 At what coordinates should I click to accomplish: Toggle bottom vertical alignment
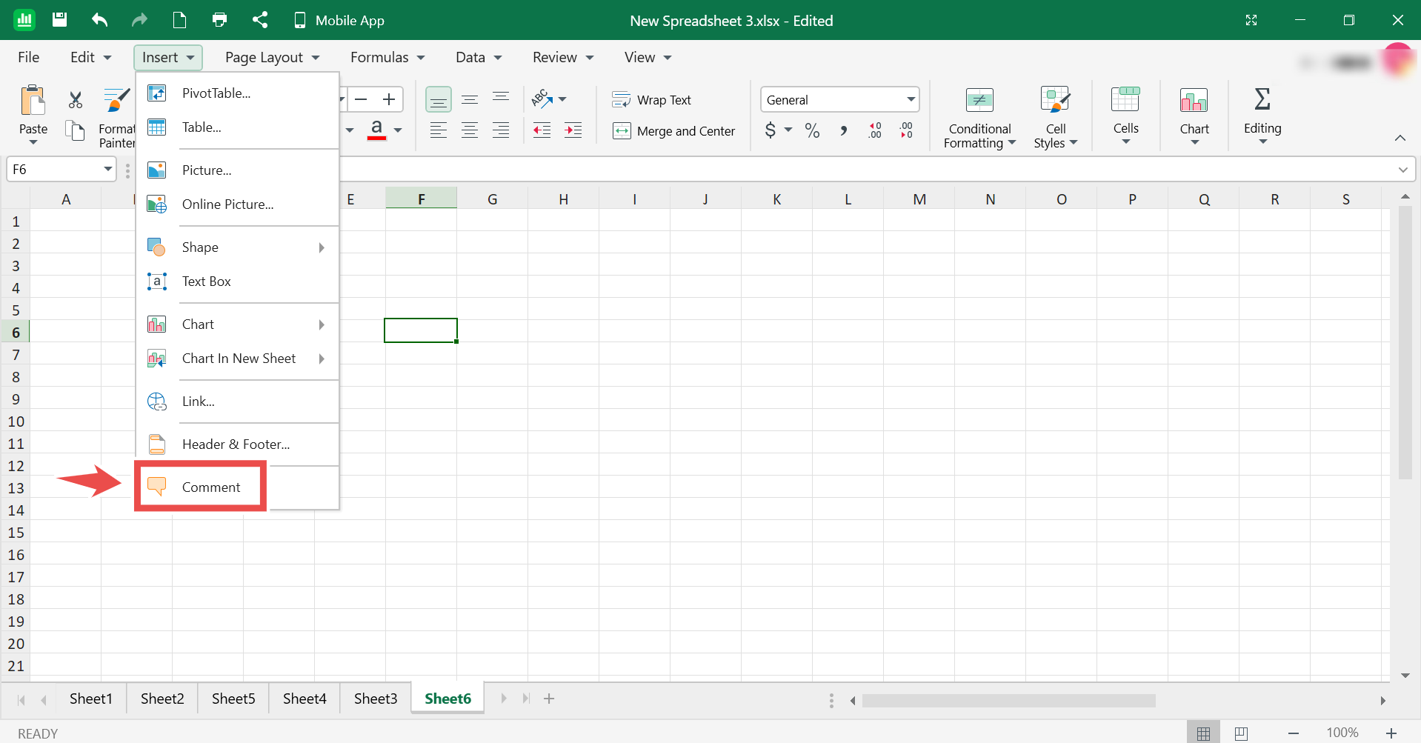tap(439, 99)
